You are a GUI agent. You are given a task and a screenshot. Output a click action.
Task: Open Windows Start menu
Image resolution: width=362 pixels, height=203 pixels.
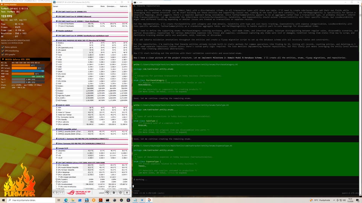click(x=3, y=200)
